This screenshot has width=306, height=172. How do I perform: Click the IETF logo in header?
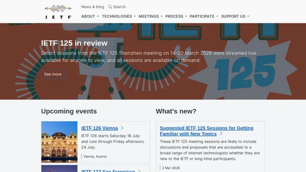[58, 11]
